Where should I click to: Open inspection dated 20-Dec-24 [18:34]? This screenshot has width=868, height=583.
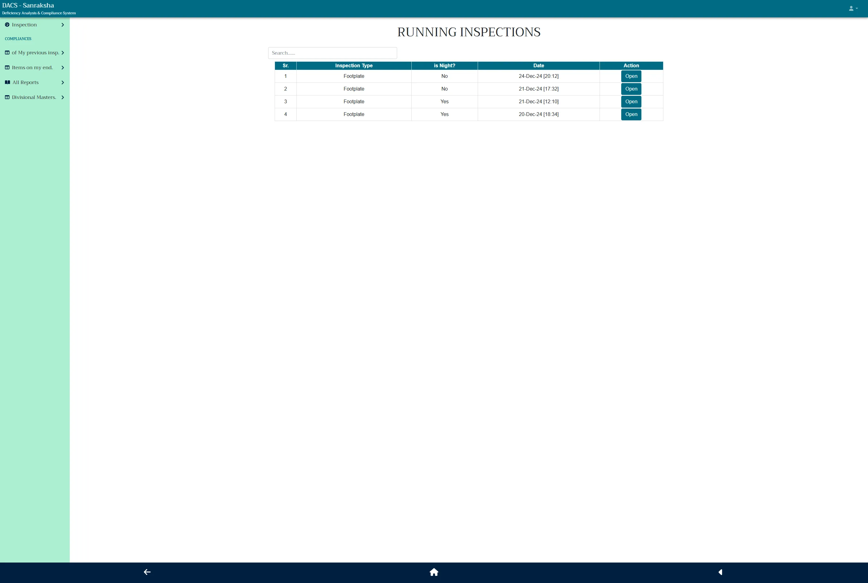point(631,114)
